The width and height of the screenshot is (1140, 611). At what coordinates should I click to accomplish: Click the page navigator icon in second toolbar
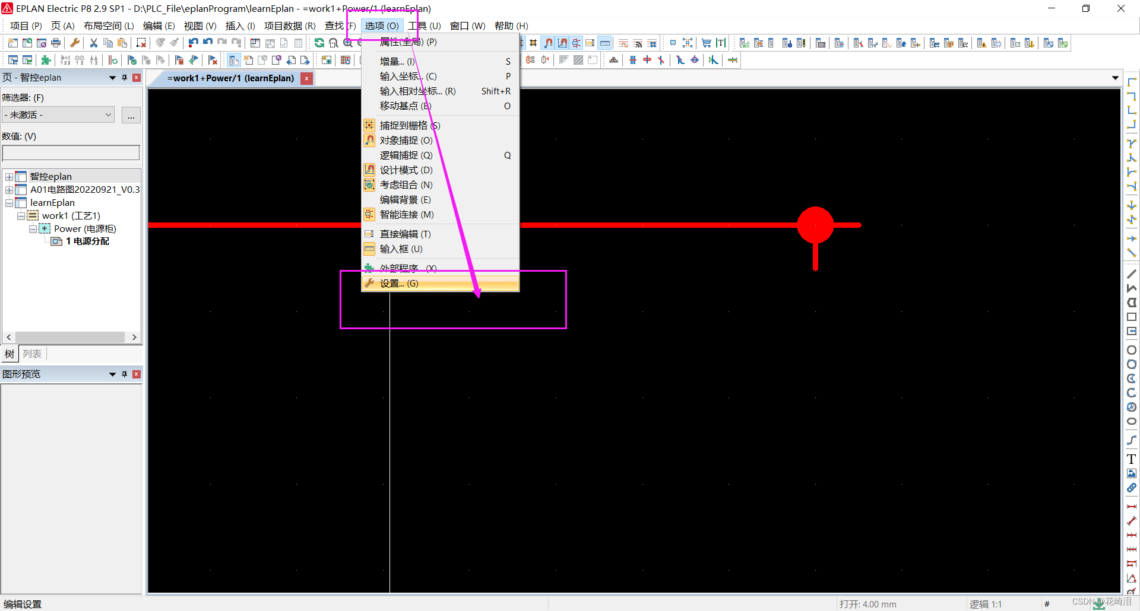point(234,60)
